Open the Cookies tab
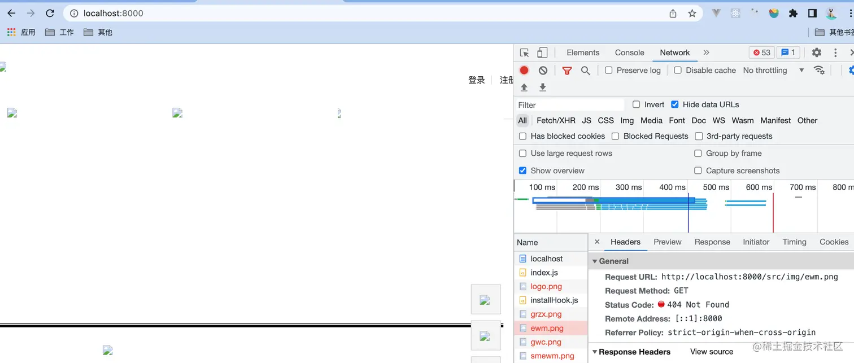 [x=834, y=242]
